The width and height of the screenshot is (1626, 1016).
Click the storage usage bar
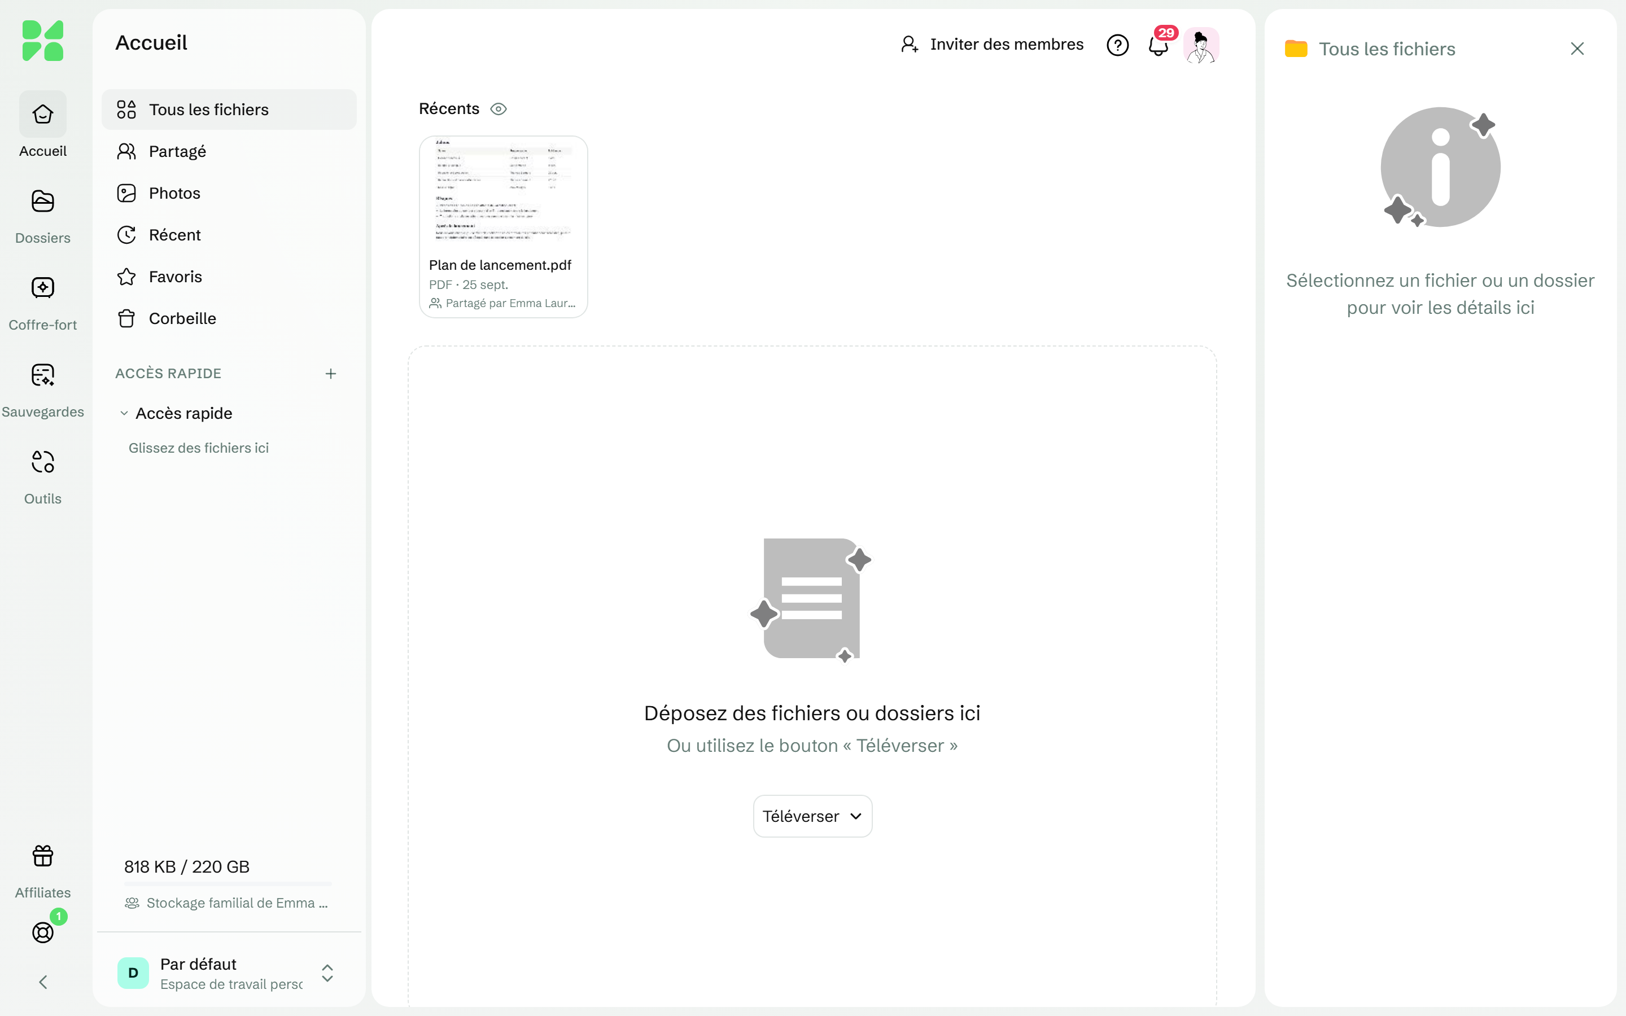pyautogui.click(x=228, y=883)
